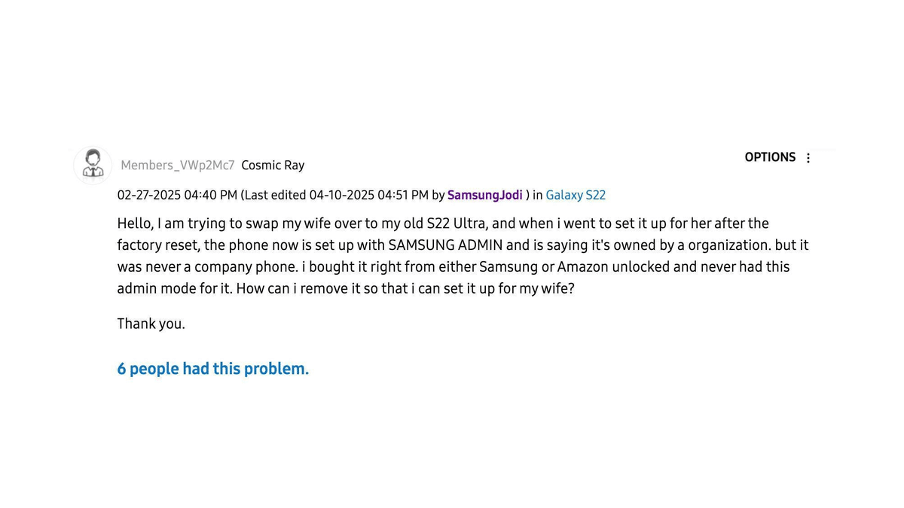
Task: Select the edited-by SamsungJodi name
Action: 484,195
